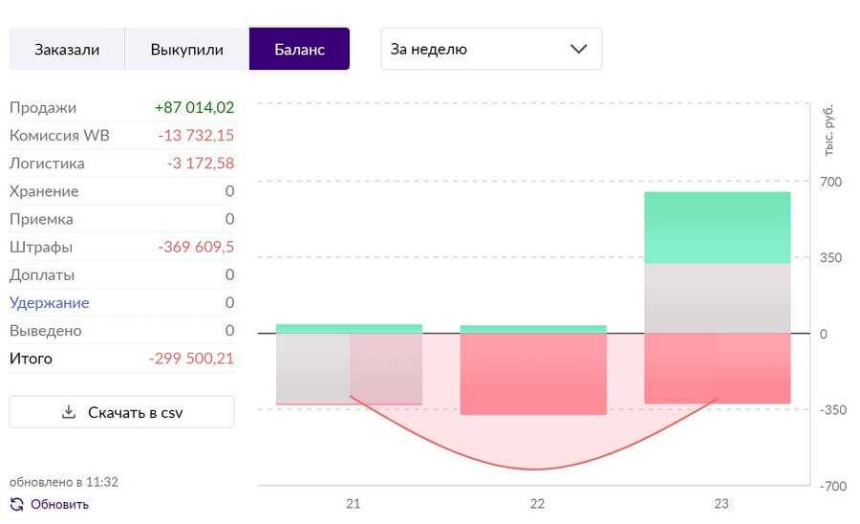Click the red bar for day 22
Screen dimensions: 860x524
pos(533,373)
